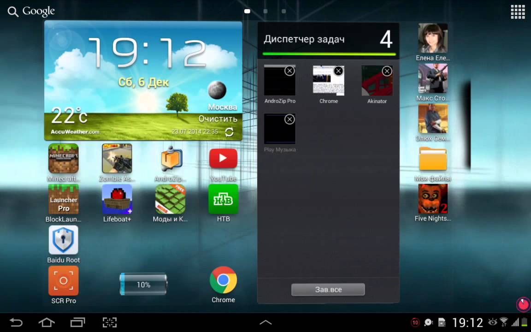The image size is (531, 332).
Task: Open Мои файлы folder icon
Action: point(433,159)
